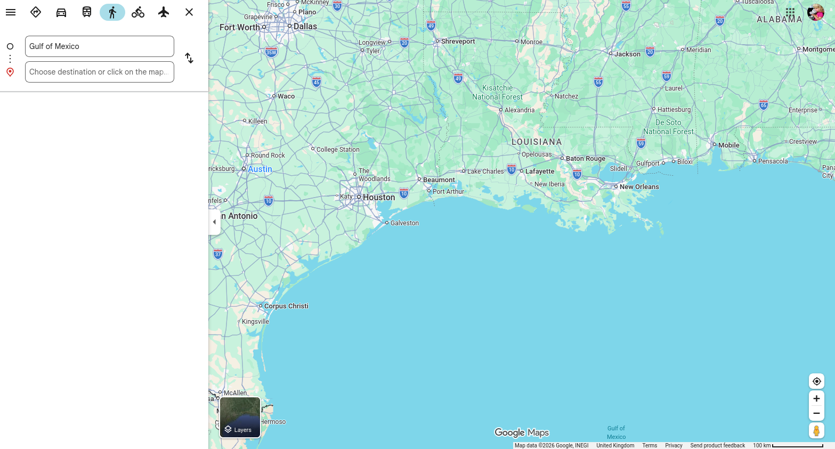Click the Opelousas city label
The image size is (835, 449).
pos(537,154)
